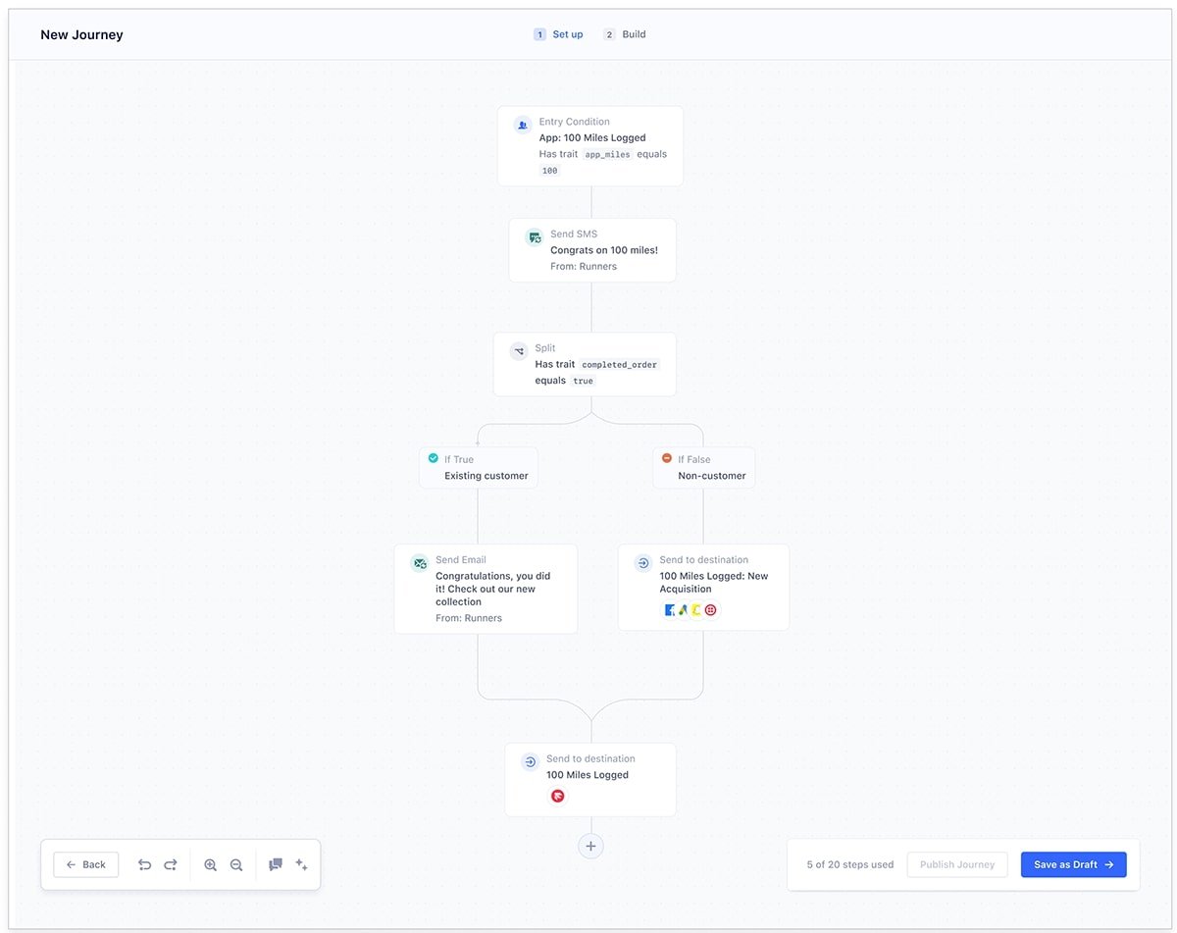Select the Entry Condition node for 100 Miles Logged

coord(590,145)
